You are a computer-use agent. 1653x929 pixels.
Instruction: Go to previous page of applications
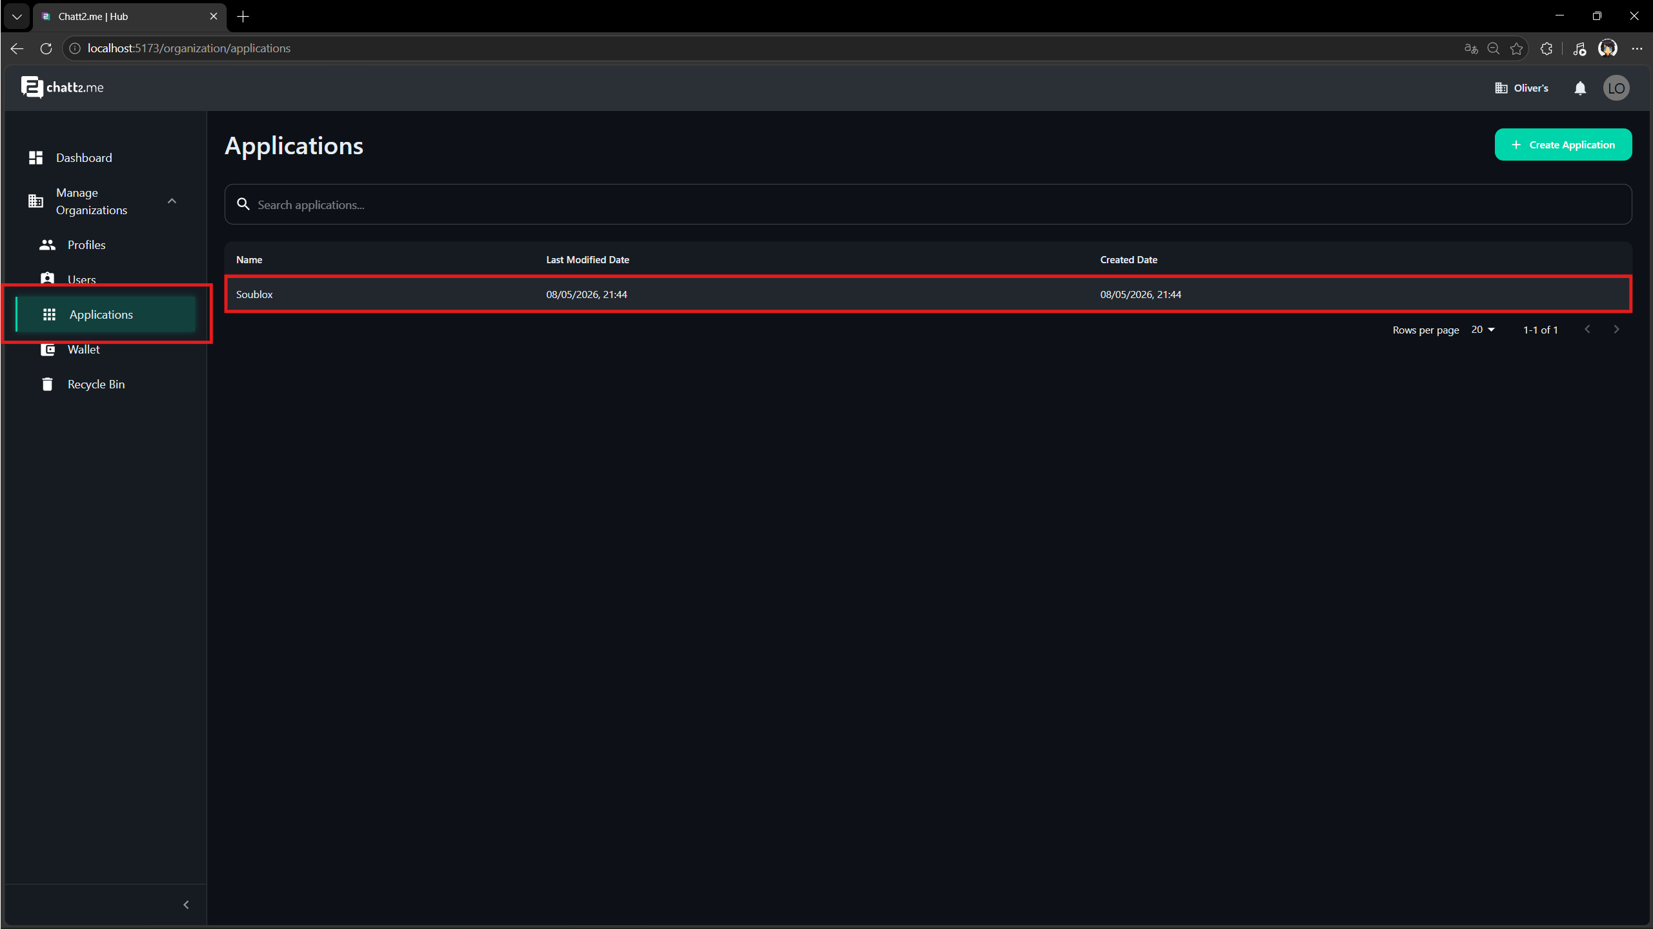1587,330
